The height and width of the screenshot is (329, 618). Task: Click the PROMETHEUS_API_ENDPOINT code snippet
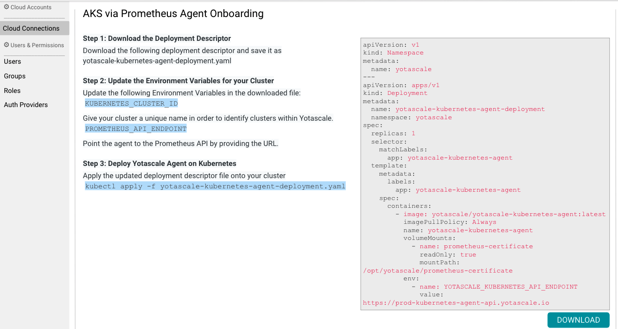pyautogui.click(x=136, y=129)
